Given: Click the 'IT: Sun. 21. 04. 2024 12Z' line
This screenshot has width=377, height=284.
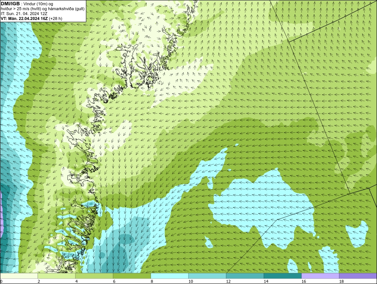Looking at the screenshot, I should (24, 14).
